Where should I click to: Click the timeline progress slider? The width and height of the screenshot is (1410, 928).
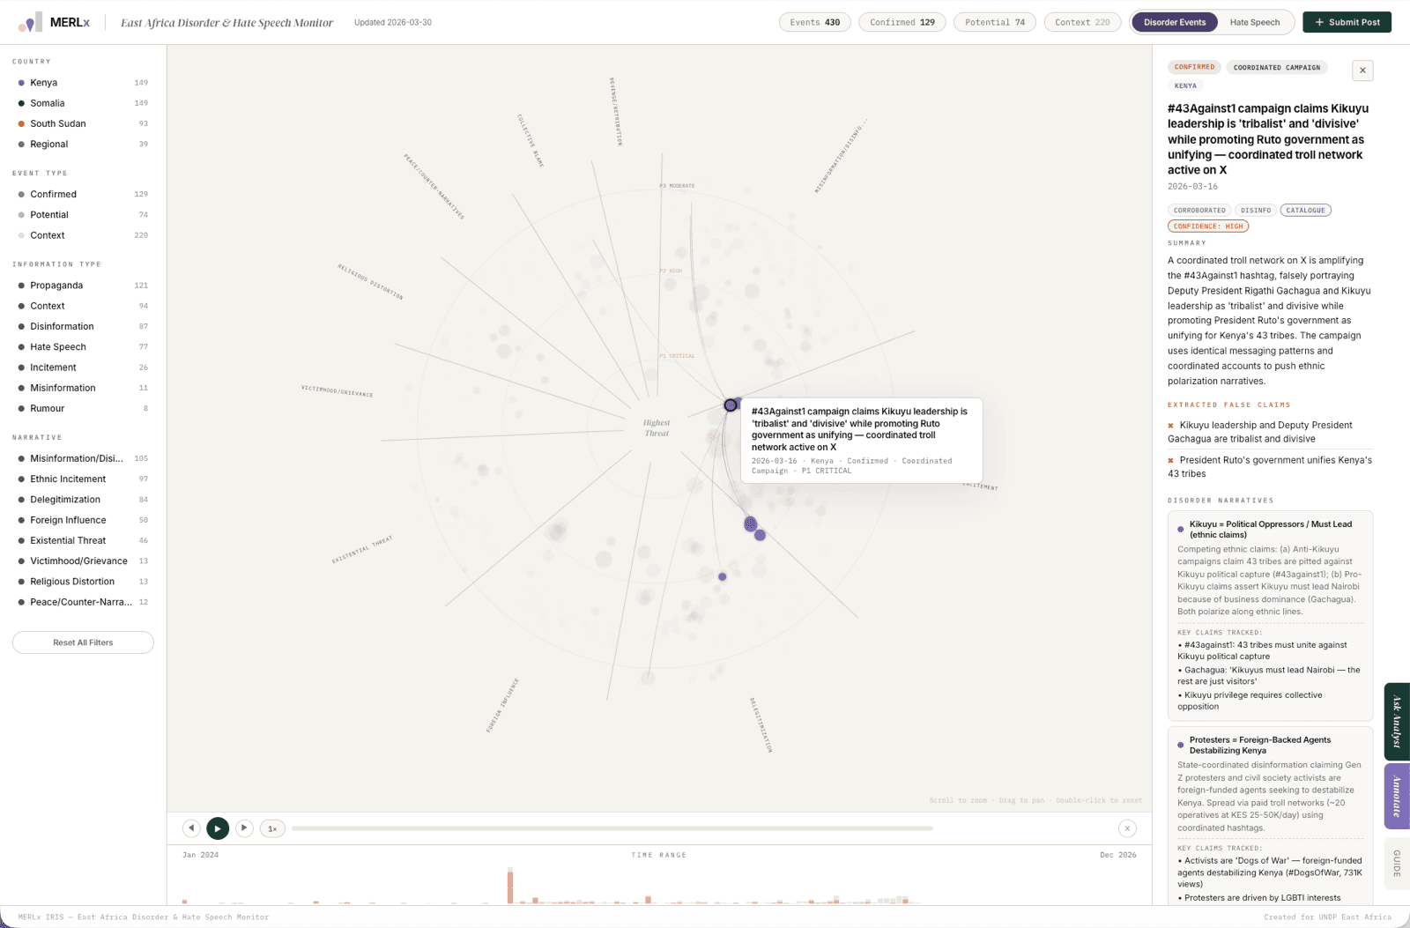pos(612,828)
